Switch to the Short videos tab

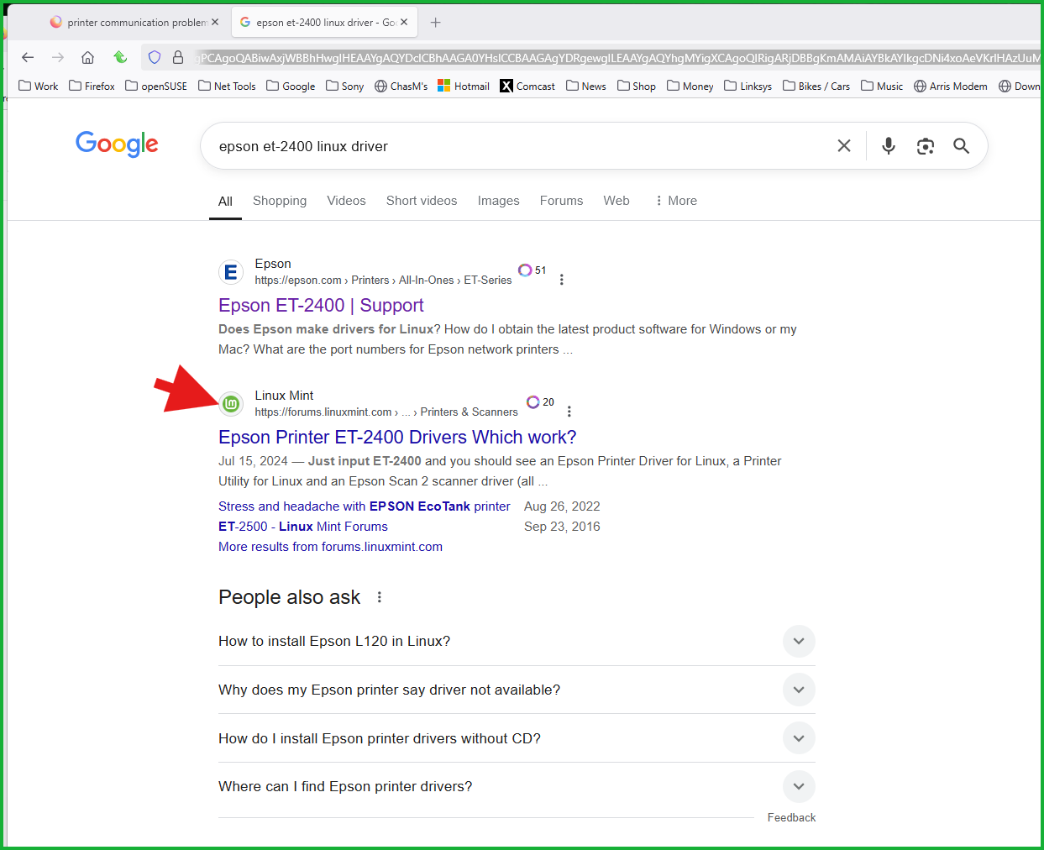coord(422,201)
